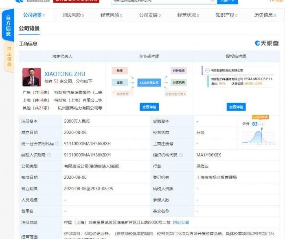Click the help icon beside 纳税人识别号
This screenshot has width=285, height=239.
point(49,155)
